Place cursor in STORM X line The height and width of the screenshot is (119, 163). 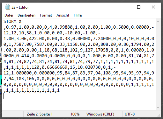point(12,21)
